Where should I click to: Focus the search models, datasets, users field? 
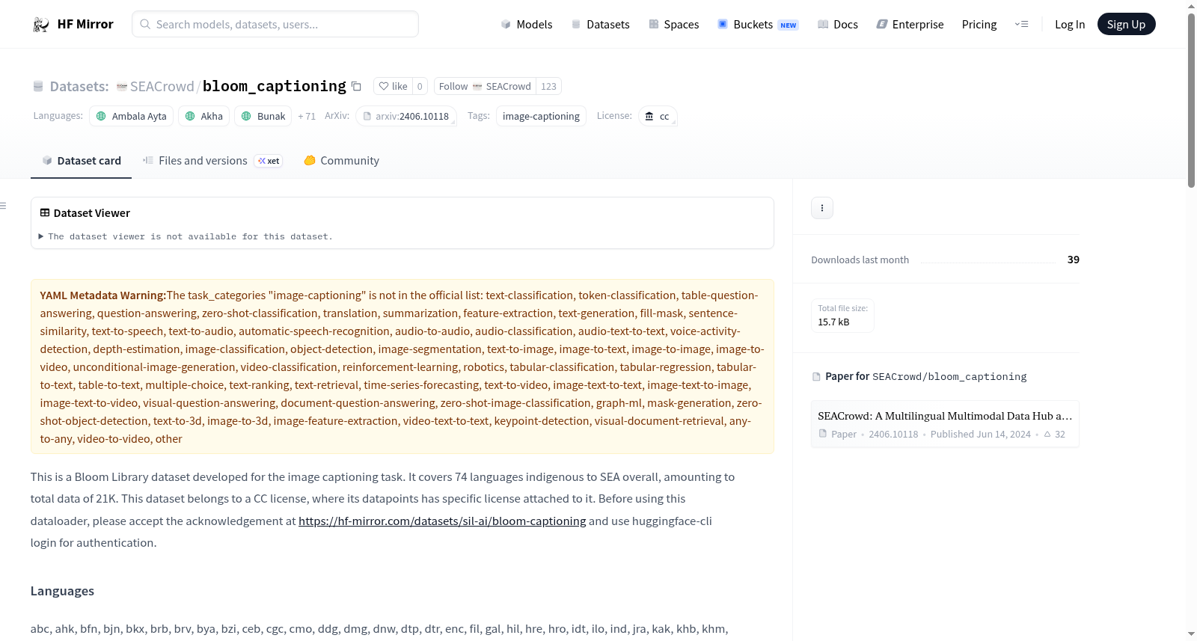275,25
